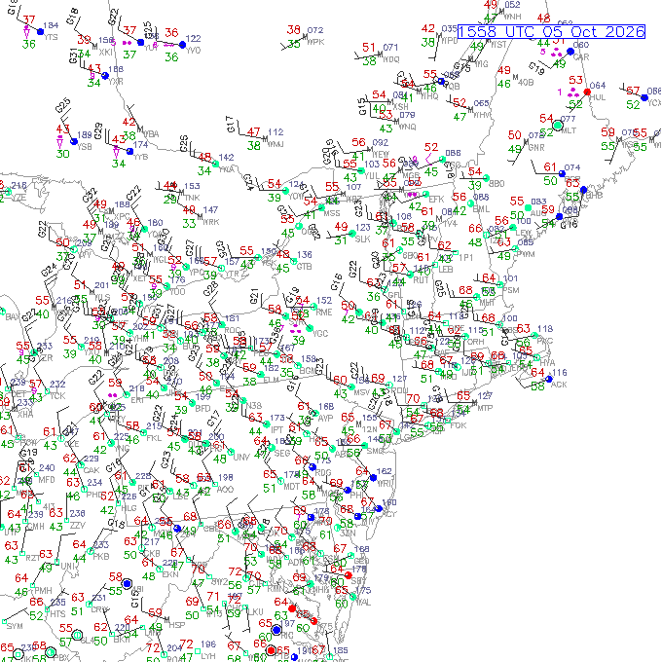The image size is (662, 662).
Task: Click the pressure value 122 near YVO
Action: 193,38
